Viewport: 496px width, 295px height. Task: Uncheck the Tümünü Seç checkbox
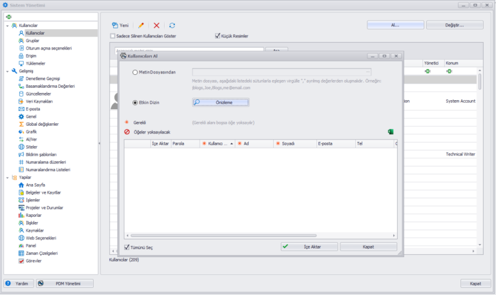point(127,247)
